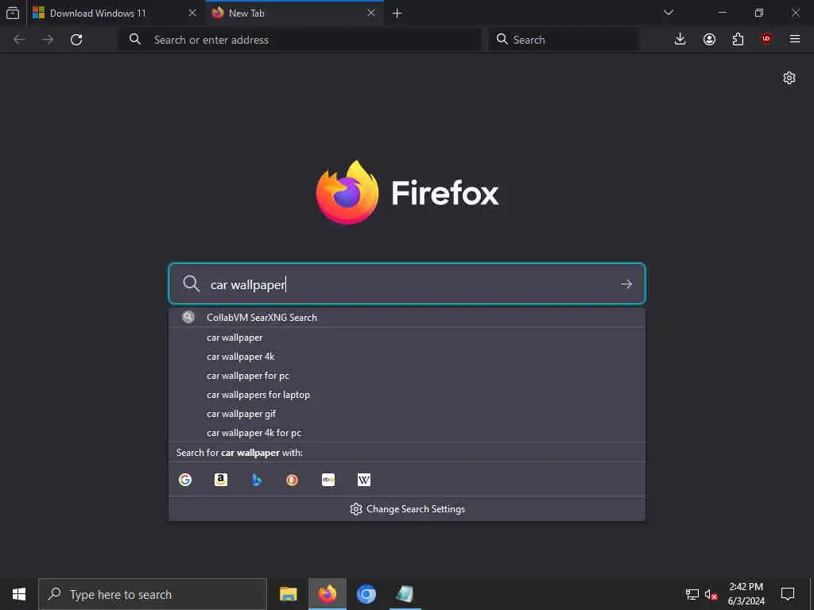814x610 pixels.
Task: Open New Tab personalize gear icon
Action: [x=789, y=78]
